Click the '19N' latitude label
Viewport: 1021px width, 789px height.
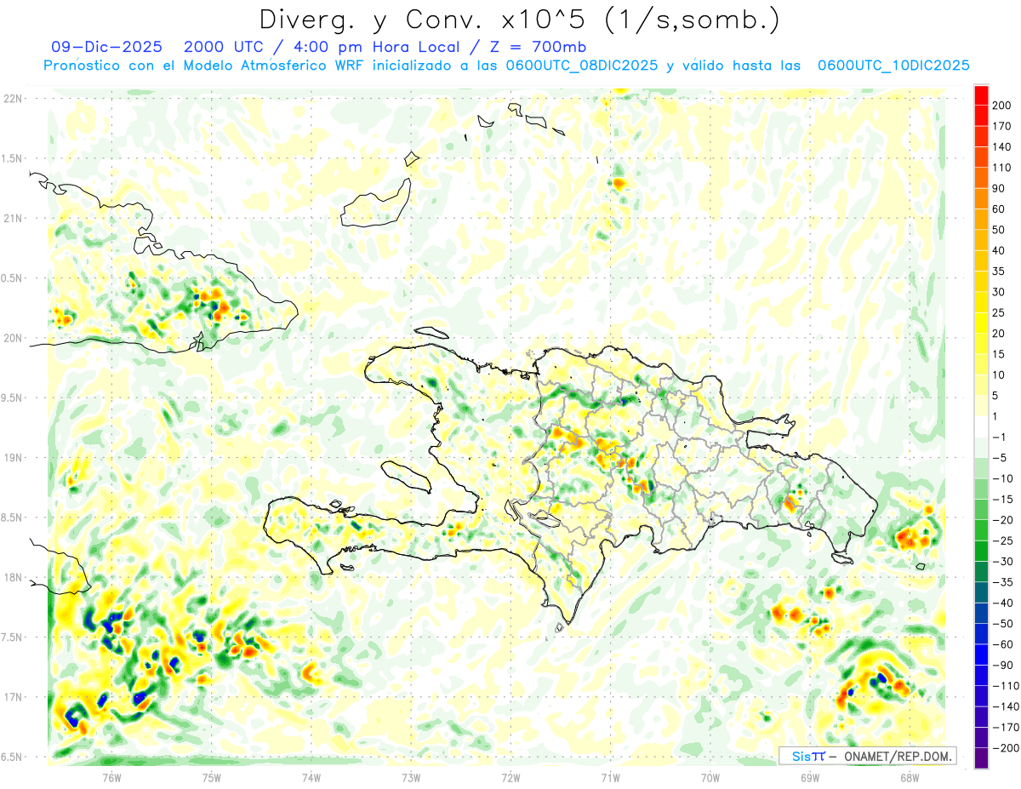tap(12, 458)
